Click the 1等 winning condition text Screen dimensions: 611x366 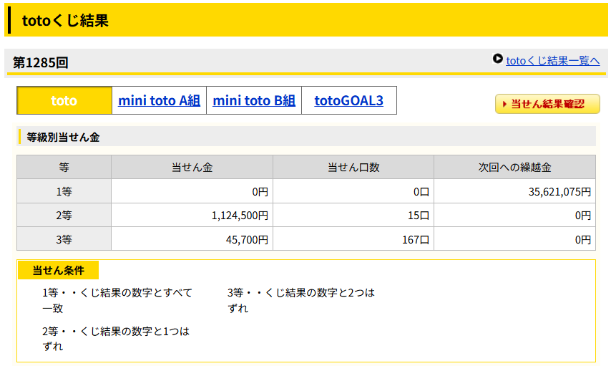[x=117, y=300]
